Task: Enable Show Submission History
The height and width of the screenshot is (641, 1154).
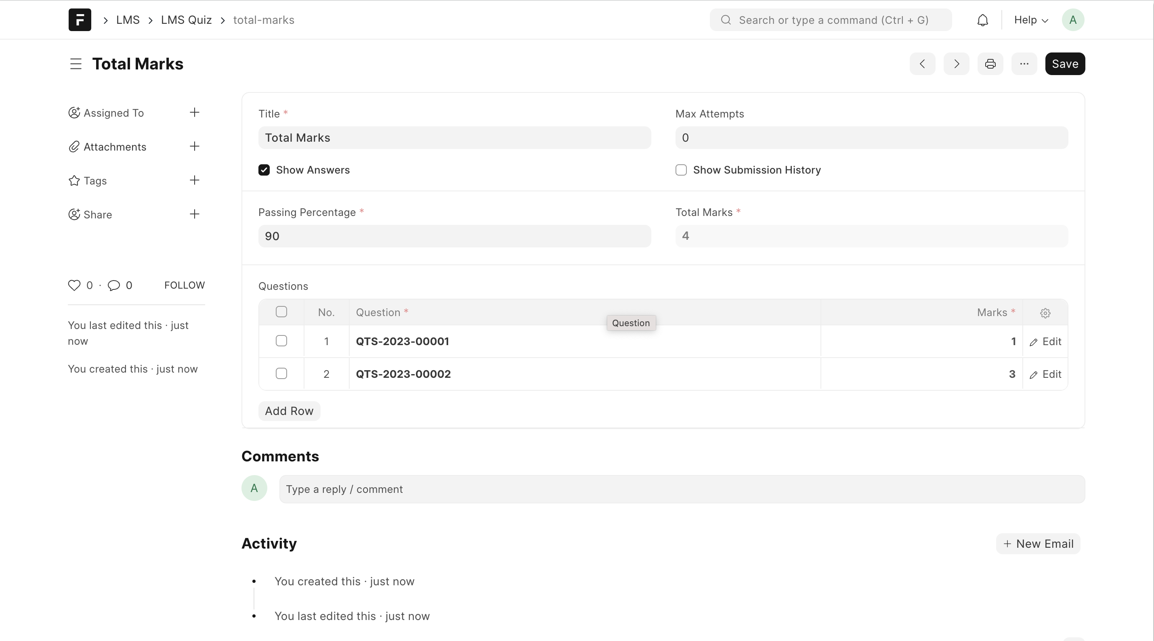Action: tap(680, 170)
